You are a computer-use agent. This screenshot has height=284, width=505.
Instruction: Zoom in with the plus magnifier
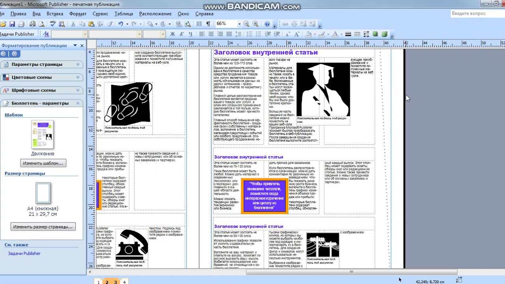click(256, 24)
